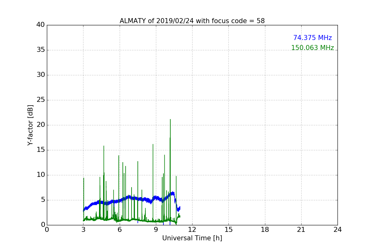Click y-axis tick label 30
This screenshot has width=375, height=250.
coord(41,75)
